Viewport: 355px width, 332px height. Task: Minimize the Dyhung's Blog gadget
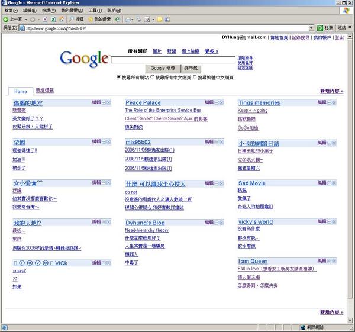point(217,223)
